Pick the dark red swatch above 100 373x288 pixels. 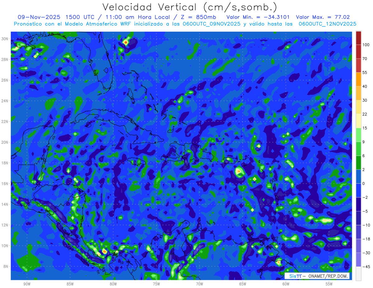click(358, 38)
